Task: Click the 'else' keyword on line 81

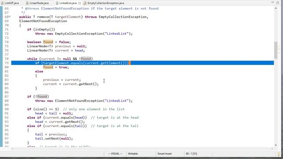Action: pyautogui.click(x=39, y=72)
